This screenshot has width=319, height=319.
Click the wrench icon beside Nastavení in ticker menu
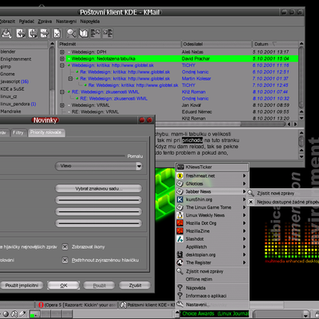pos(180,304)
